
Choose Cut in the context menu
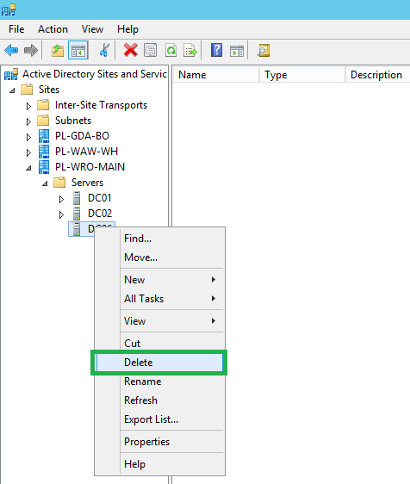tap(159, 344)
